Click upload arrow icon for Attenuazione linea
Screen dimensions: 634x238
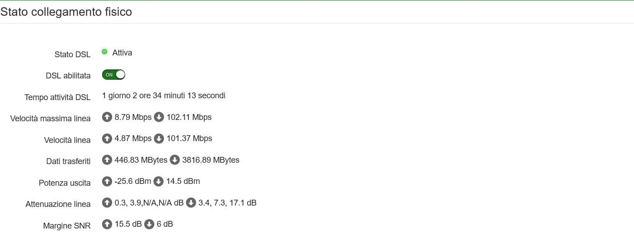pyautogui.click(x=107, y=203)
